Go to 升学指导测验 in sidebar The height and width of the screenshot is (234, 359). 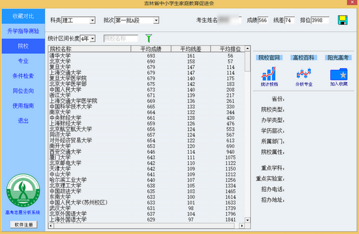coord(23,31)
